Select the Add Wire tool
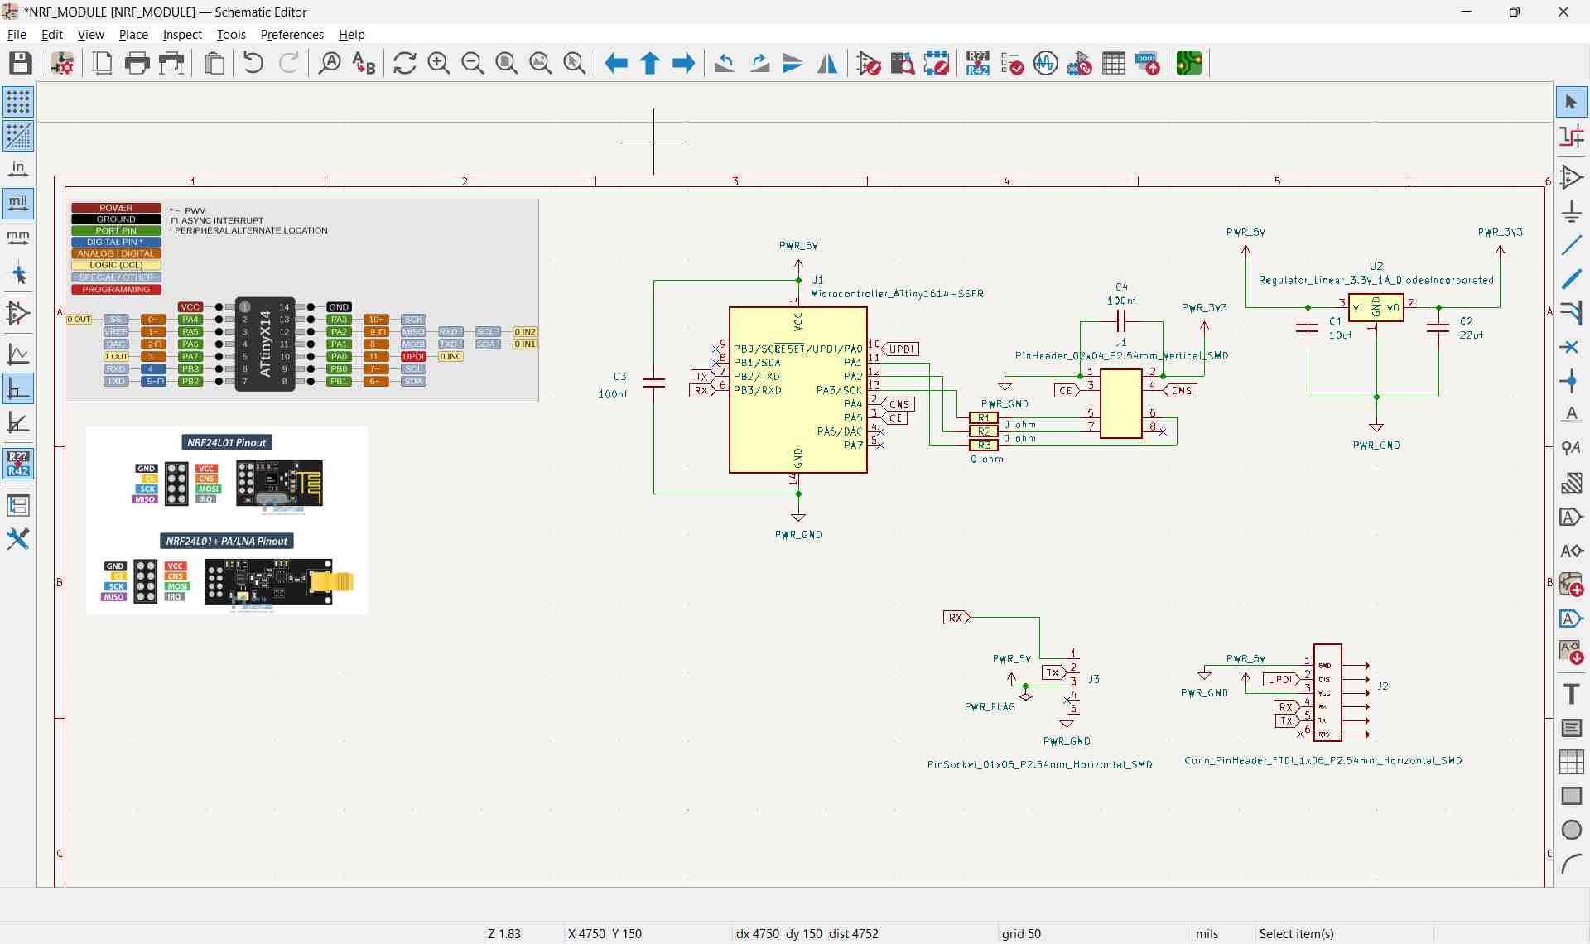The height and width of the screenshot is (944, 1590). click(x=1571, y=246)
